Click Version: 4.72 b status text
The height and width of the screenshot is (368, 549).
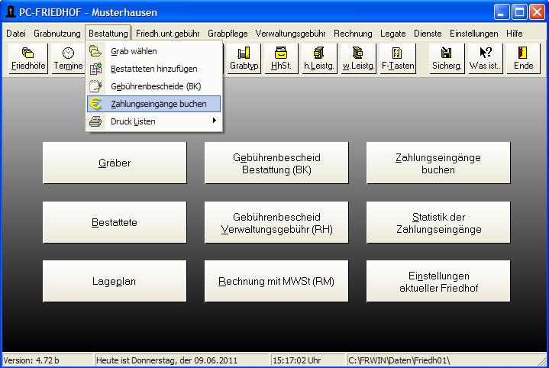31,360
